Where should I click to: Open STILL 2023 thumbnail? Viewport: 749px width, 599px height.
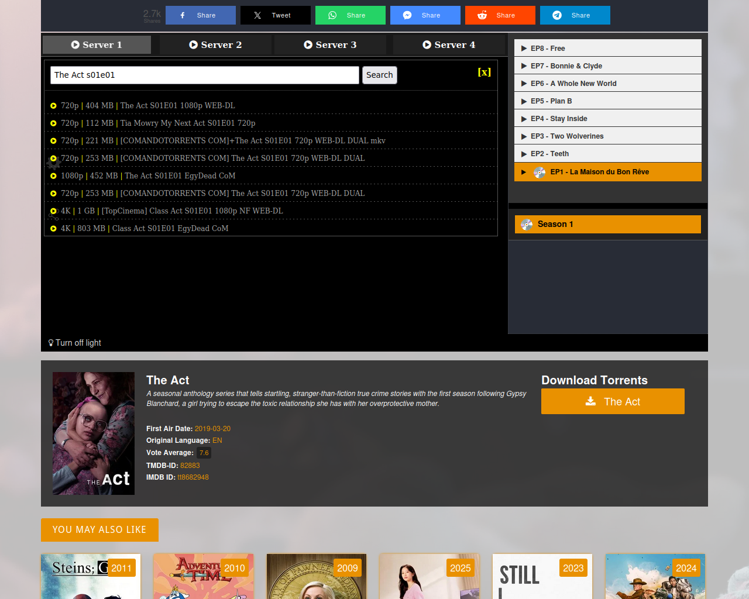coord(542,576)
